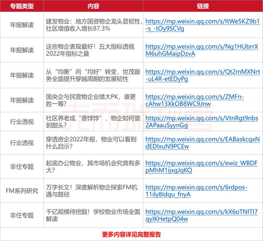Viewport: 263px width, 241px height.
Task: Select text 社区养老成"香饽饽"
Action: pos(74,118)
